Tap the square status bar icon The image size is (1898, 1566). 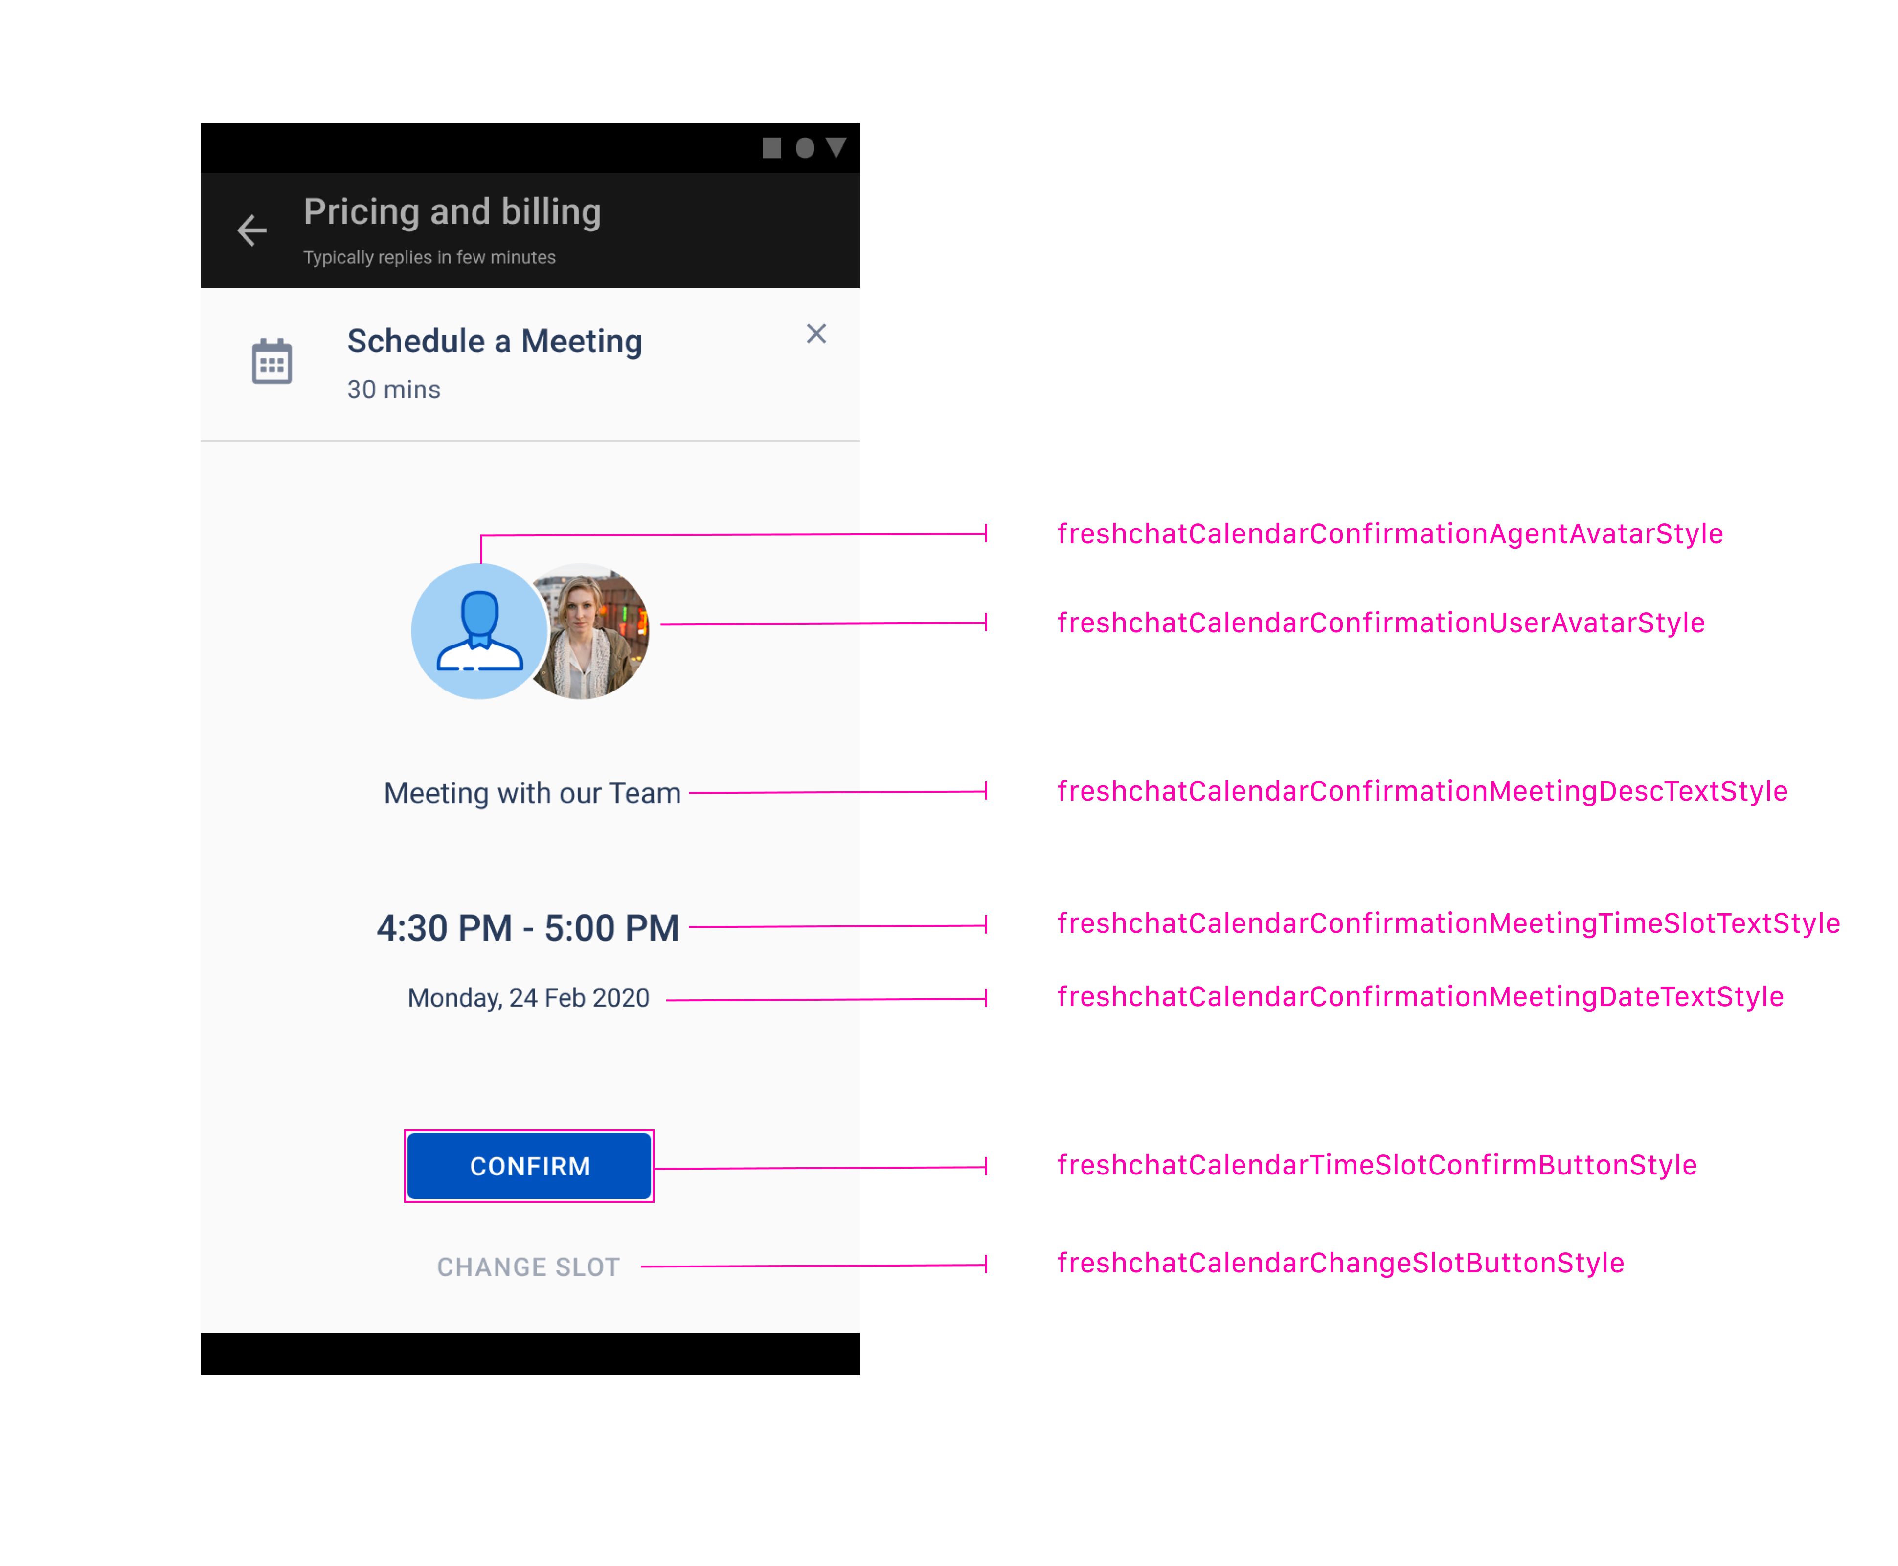[772, 148]
